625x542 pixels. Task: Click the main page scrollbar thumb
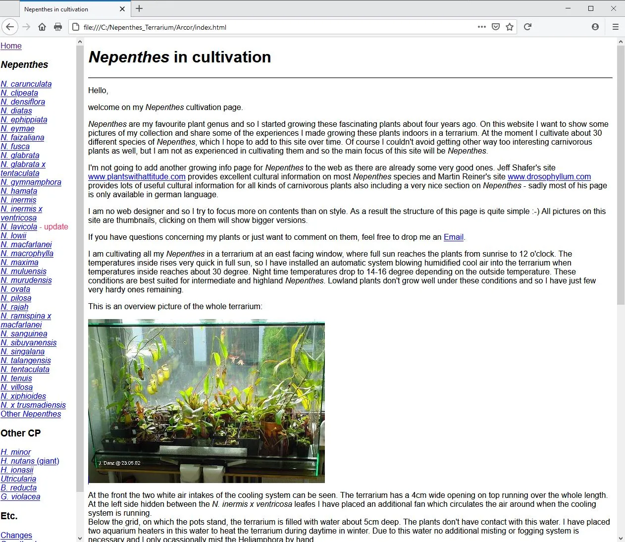point(621,173)
